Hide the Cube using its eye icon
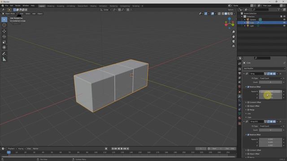The image size is (287, 161). tap(284, 23)
